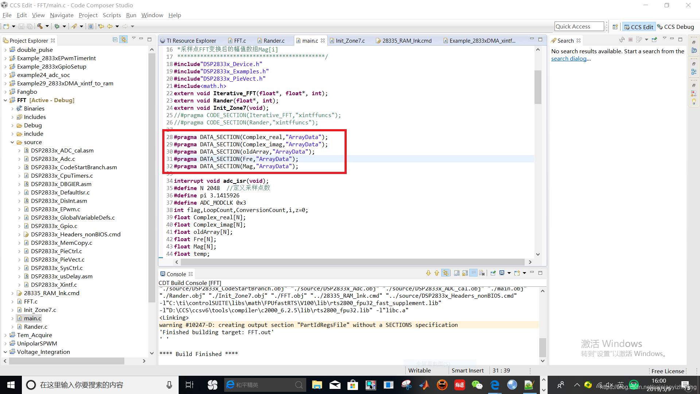
Task: Click the Debug bug icon
Action: click(57, 26)
